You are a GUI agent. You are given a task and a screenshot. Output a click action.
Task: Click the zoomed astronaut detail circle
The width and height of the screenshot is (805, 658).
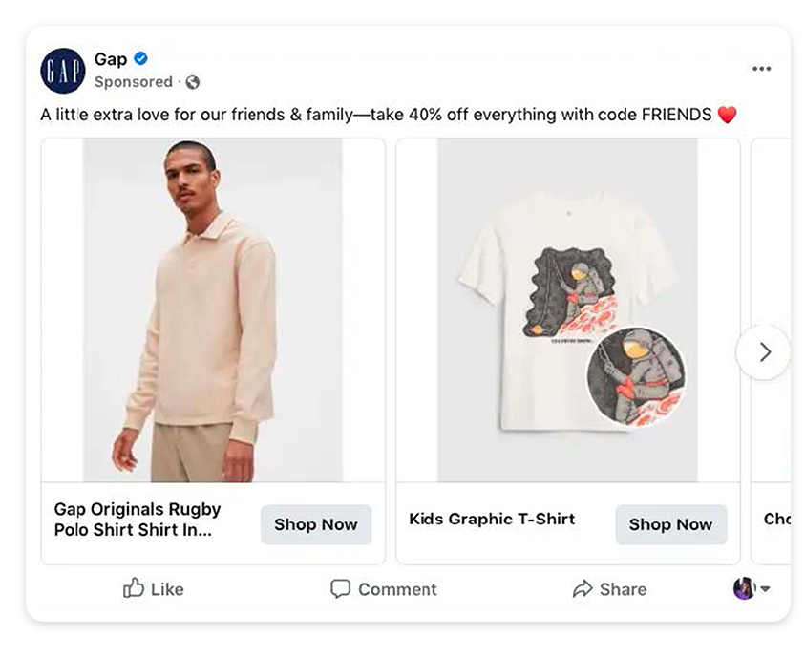click(x=636, y=377)
